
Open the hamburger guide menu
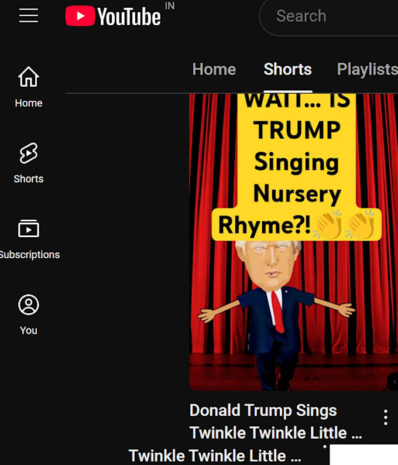tap(29, 16)
